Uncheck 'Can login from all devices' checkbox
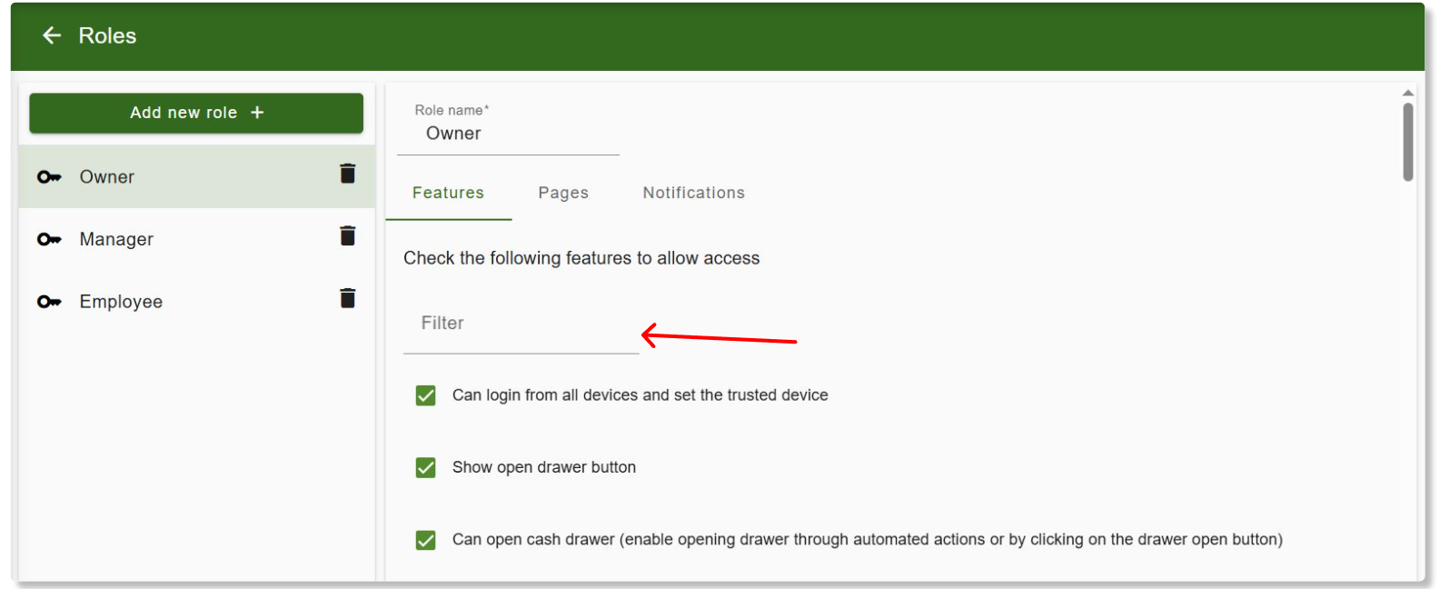This screenshot has width=1440, height=589. pyautogui.click(x=425, y=395)
